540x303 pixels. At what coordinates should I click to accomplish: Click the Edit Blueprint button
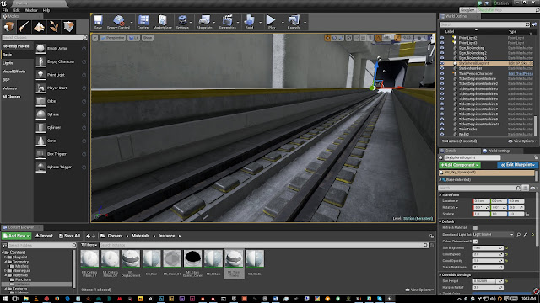click(x=517, y=165)
